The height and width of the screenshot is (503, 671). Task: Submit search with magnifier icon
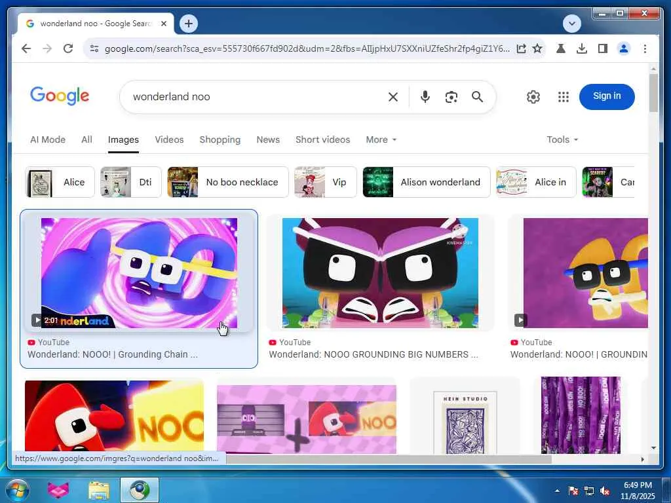pos(477,97)
